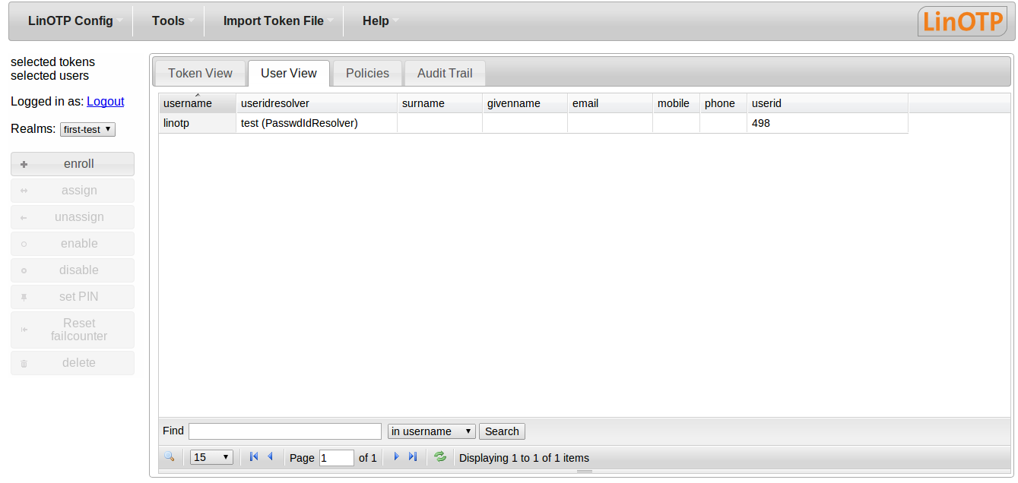
Task: Click the test (PasswdIdResolver) cell
Action: click(x=316, y=123)
